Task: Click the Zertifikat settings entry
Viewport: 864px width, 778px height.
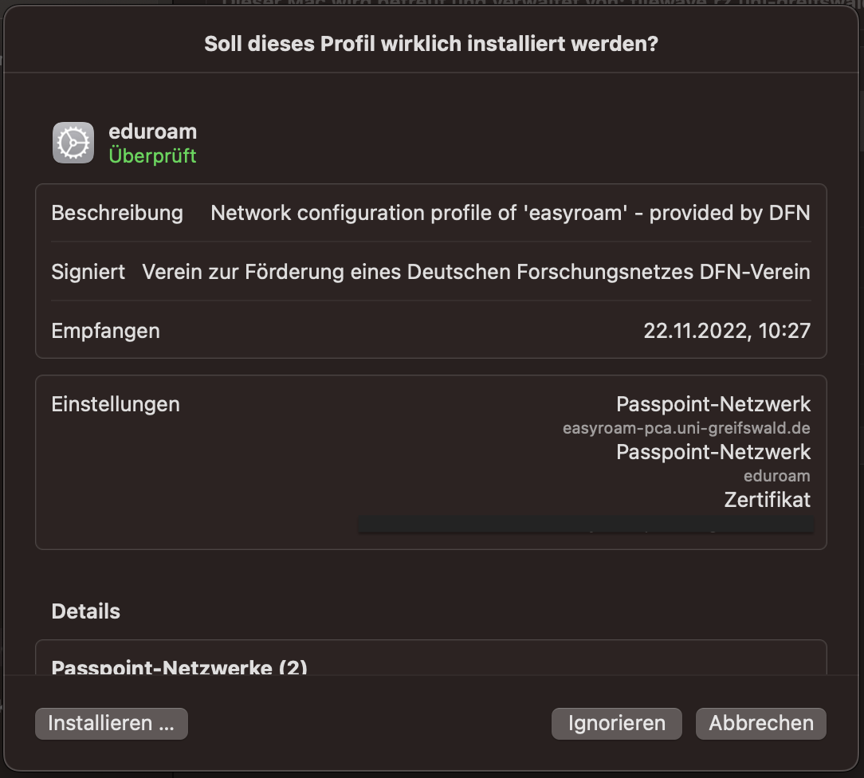Action: [x=767, y=500]
